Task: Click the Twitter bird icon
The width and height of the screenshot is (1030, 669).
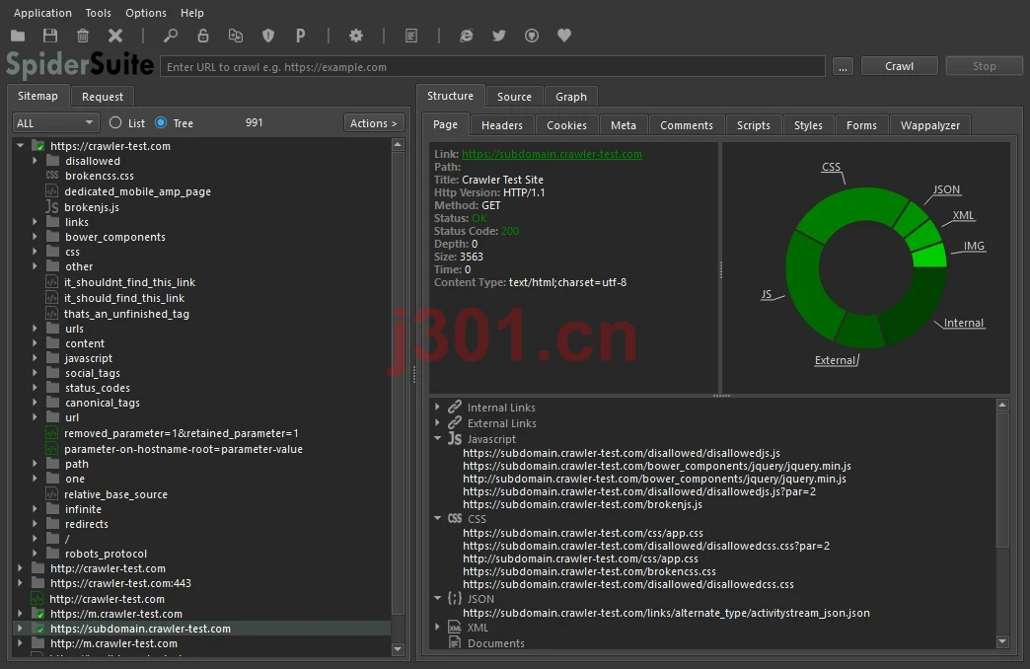Action: click(x=499, y=36)
